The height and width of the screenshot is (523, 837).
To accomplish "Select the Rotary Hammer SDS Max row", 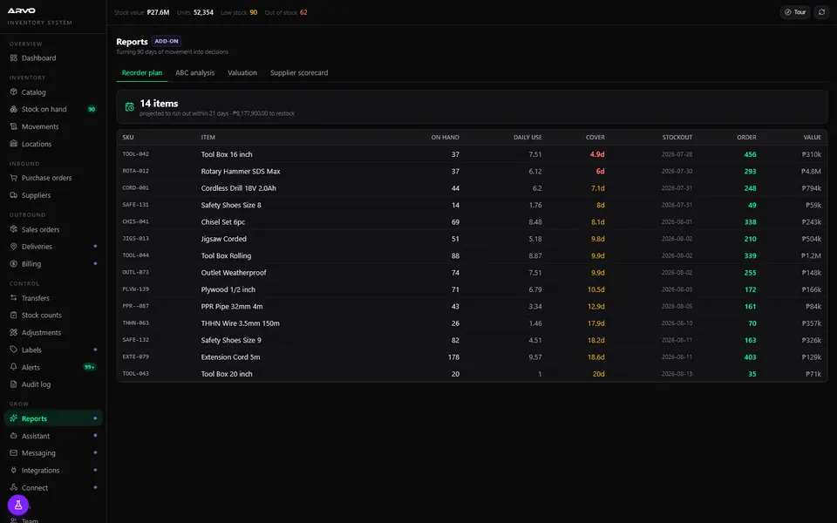I will point(472,172).
